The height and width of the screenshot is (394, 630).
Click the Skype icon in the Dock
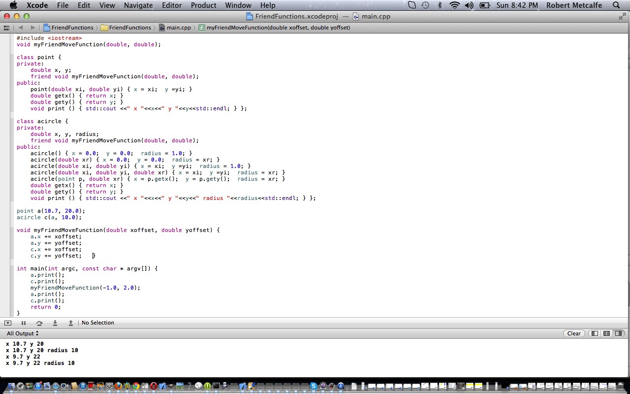point(314,386)
